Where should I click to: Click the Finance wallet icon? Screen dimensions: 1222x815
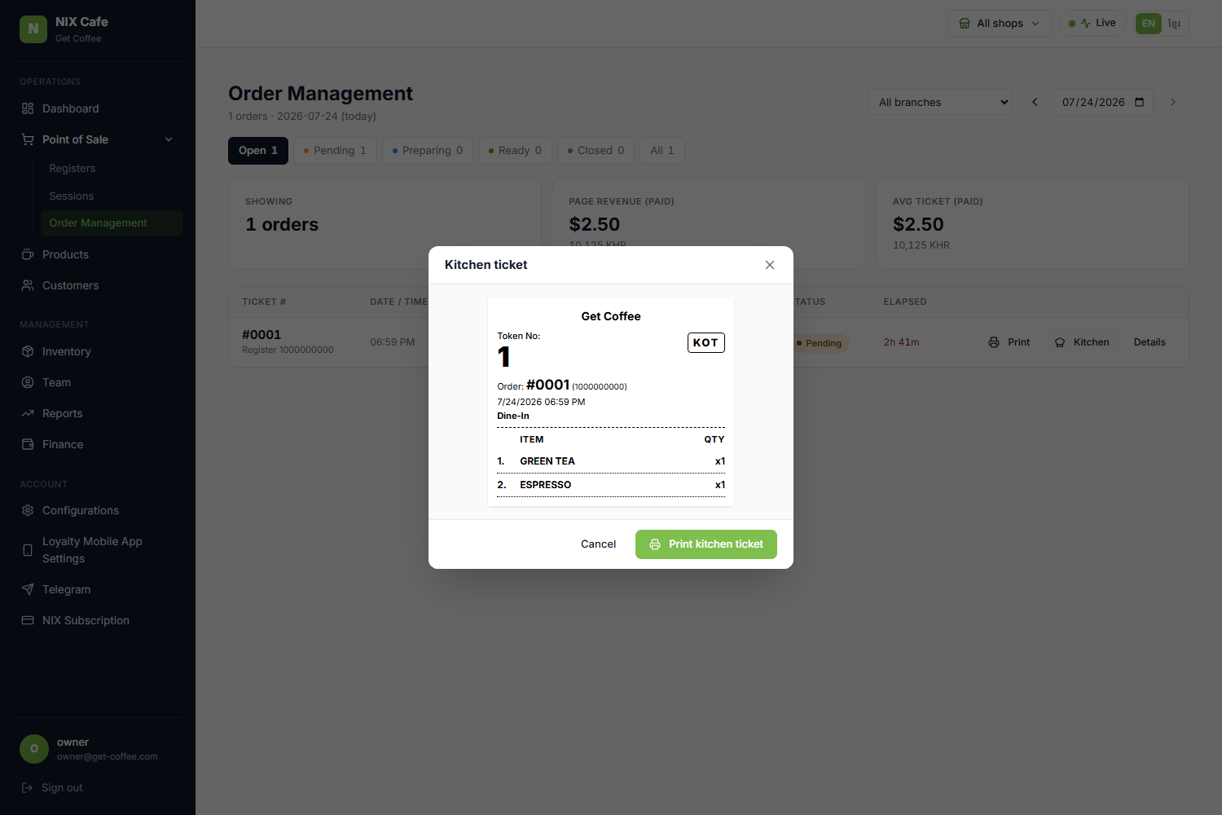[28, 444]
